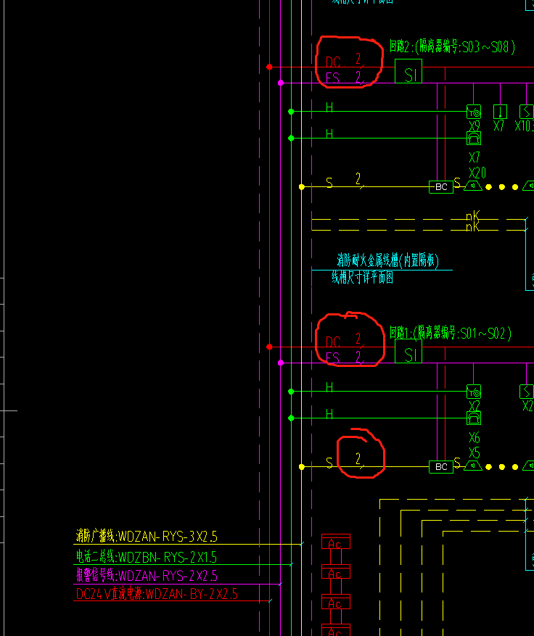Select the magenta FS label on 回路2
Screen dimensions: 534x636
[x=332, y=78]
